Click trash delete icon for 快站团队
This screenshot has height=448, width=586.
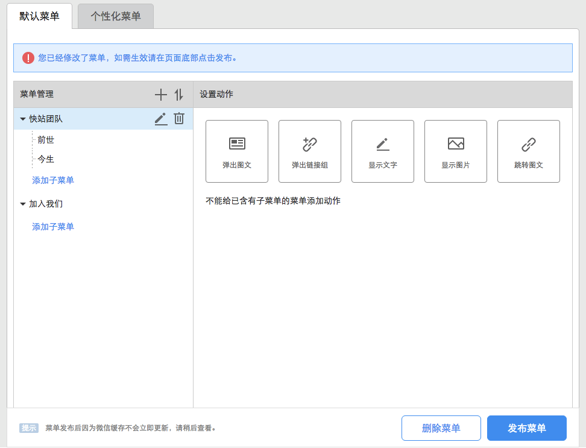click(179, 119)
